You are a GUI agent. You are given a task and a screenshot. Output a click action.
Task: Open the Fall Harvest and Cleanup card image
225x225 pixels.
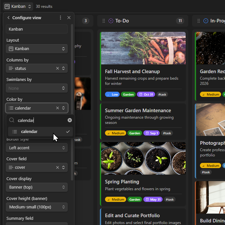pyautogui.click(x=143, y=48)
